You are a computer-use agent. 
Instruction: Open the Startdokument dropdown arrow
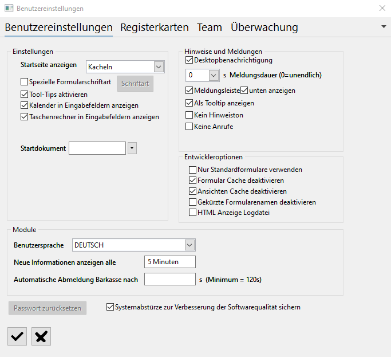coord(132,148)
